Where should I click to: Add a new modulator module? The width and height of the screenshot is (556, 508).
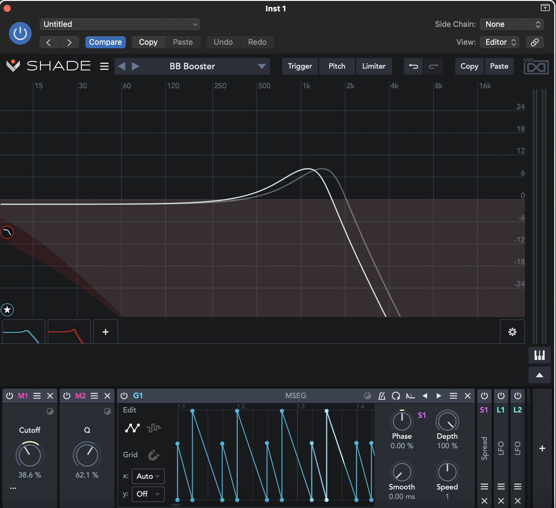(542, 448)
